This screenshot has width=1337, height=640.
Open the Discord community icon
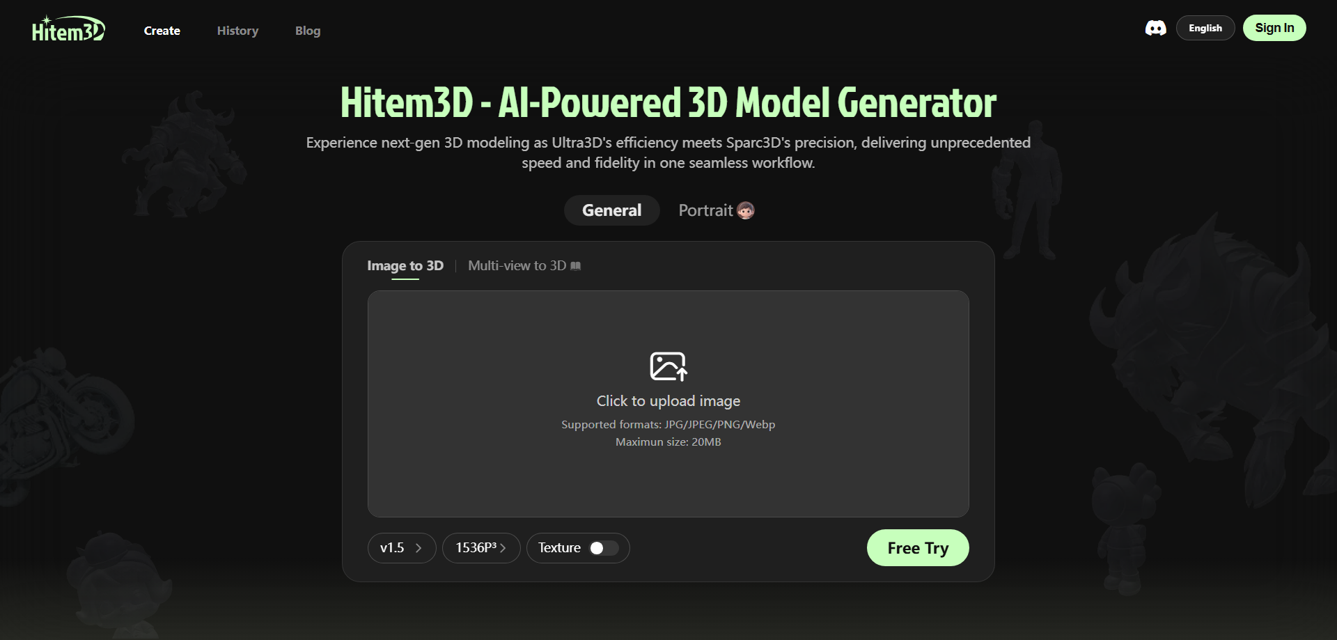pos(1155,28)
